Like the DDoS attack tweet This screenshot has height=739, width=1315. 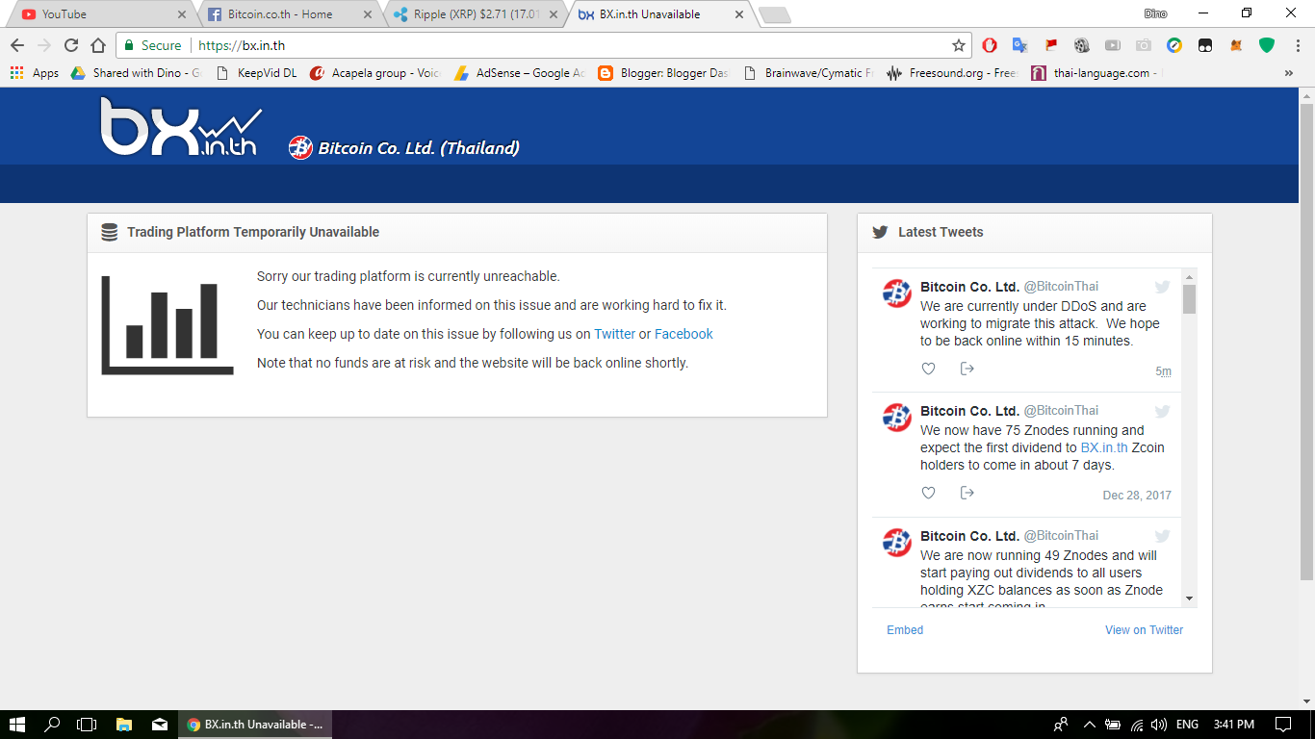pyautogui.click(x=928, y=369)
